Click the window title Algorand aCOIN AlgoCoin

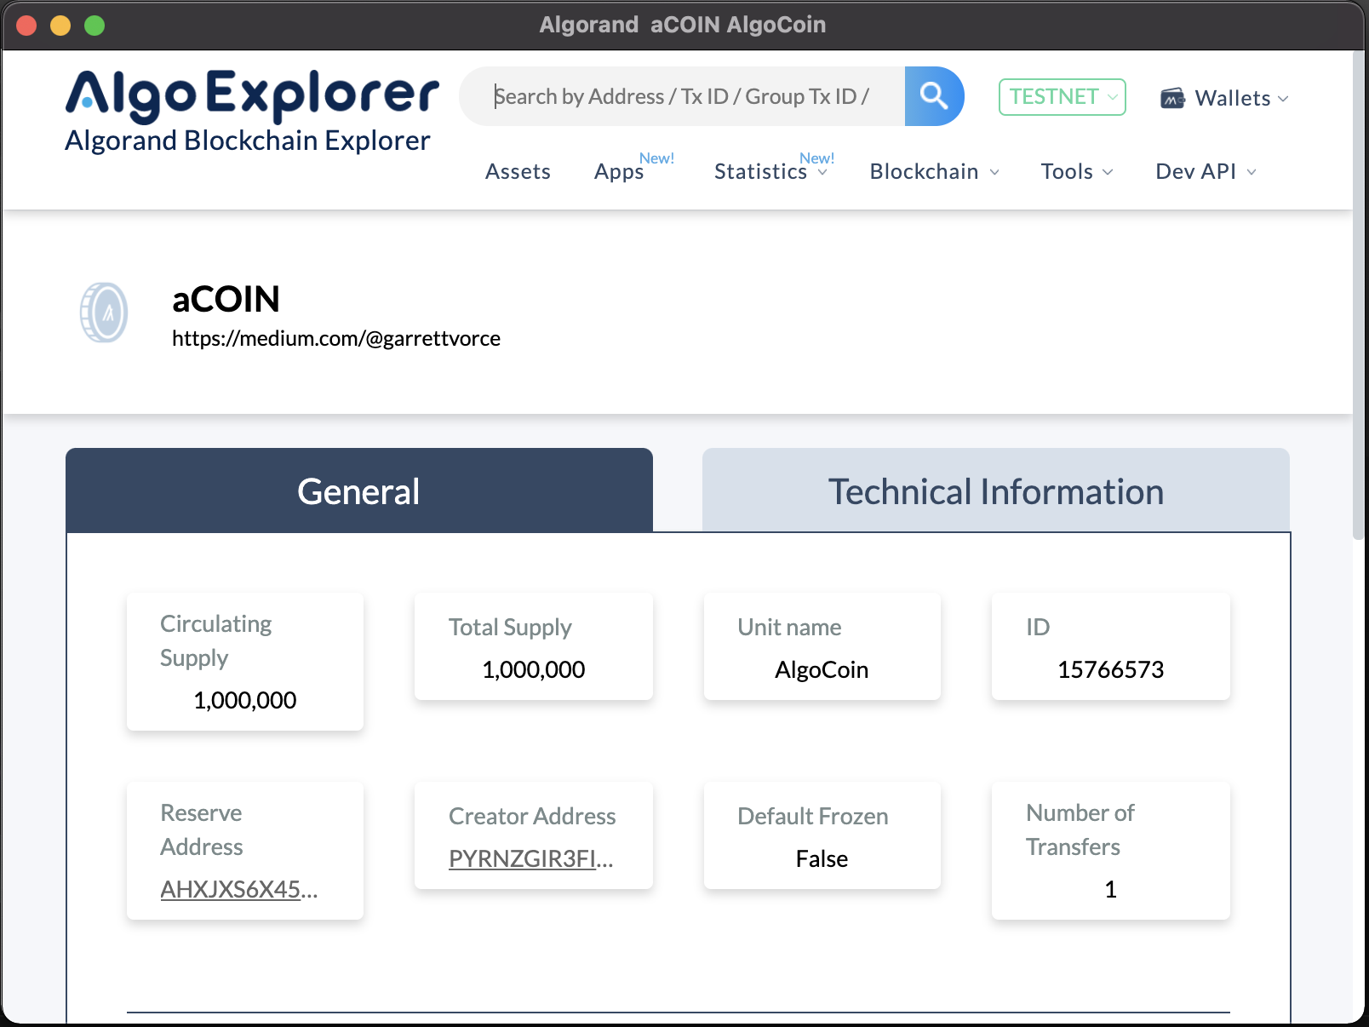pyautogui.click(x=683, y=25)
